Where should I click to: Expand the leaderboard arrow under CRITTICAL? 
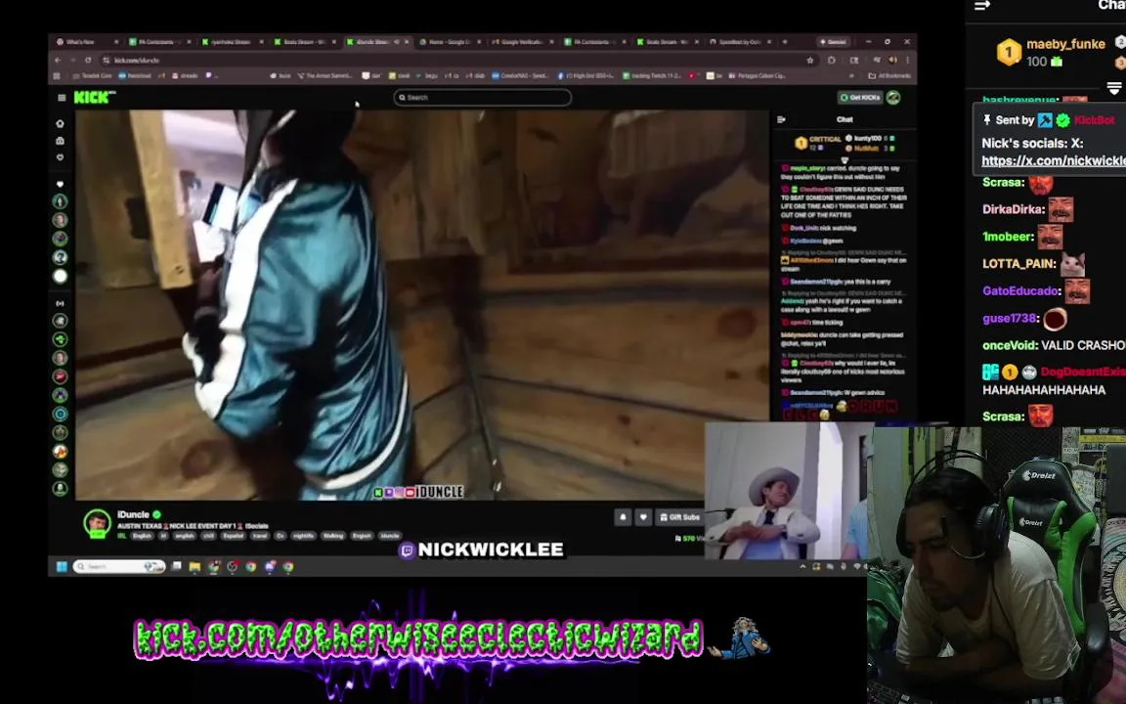pos(844,159)
